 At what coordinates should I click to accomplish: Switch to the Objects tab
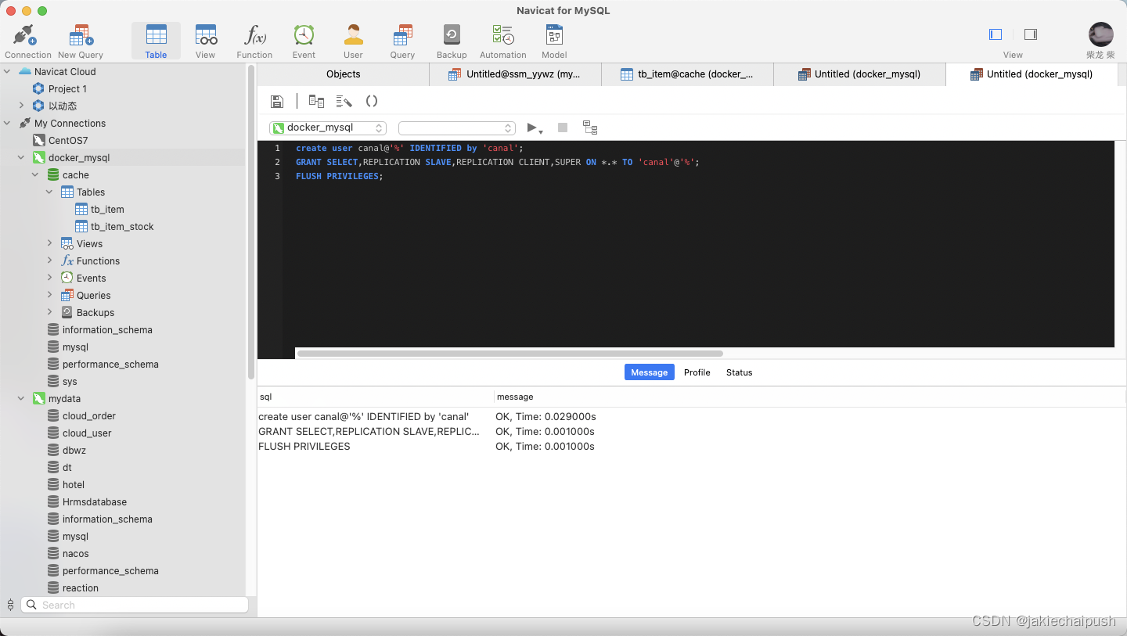[x=344, y=74]
